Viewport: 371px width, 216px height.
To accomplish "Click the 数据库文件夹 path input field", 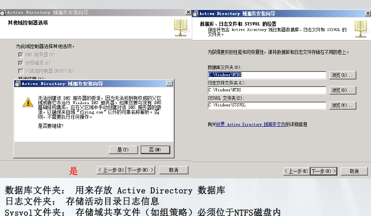I will pyautogui.click(x=267, y=75).
